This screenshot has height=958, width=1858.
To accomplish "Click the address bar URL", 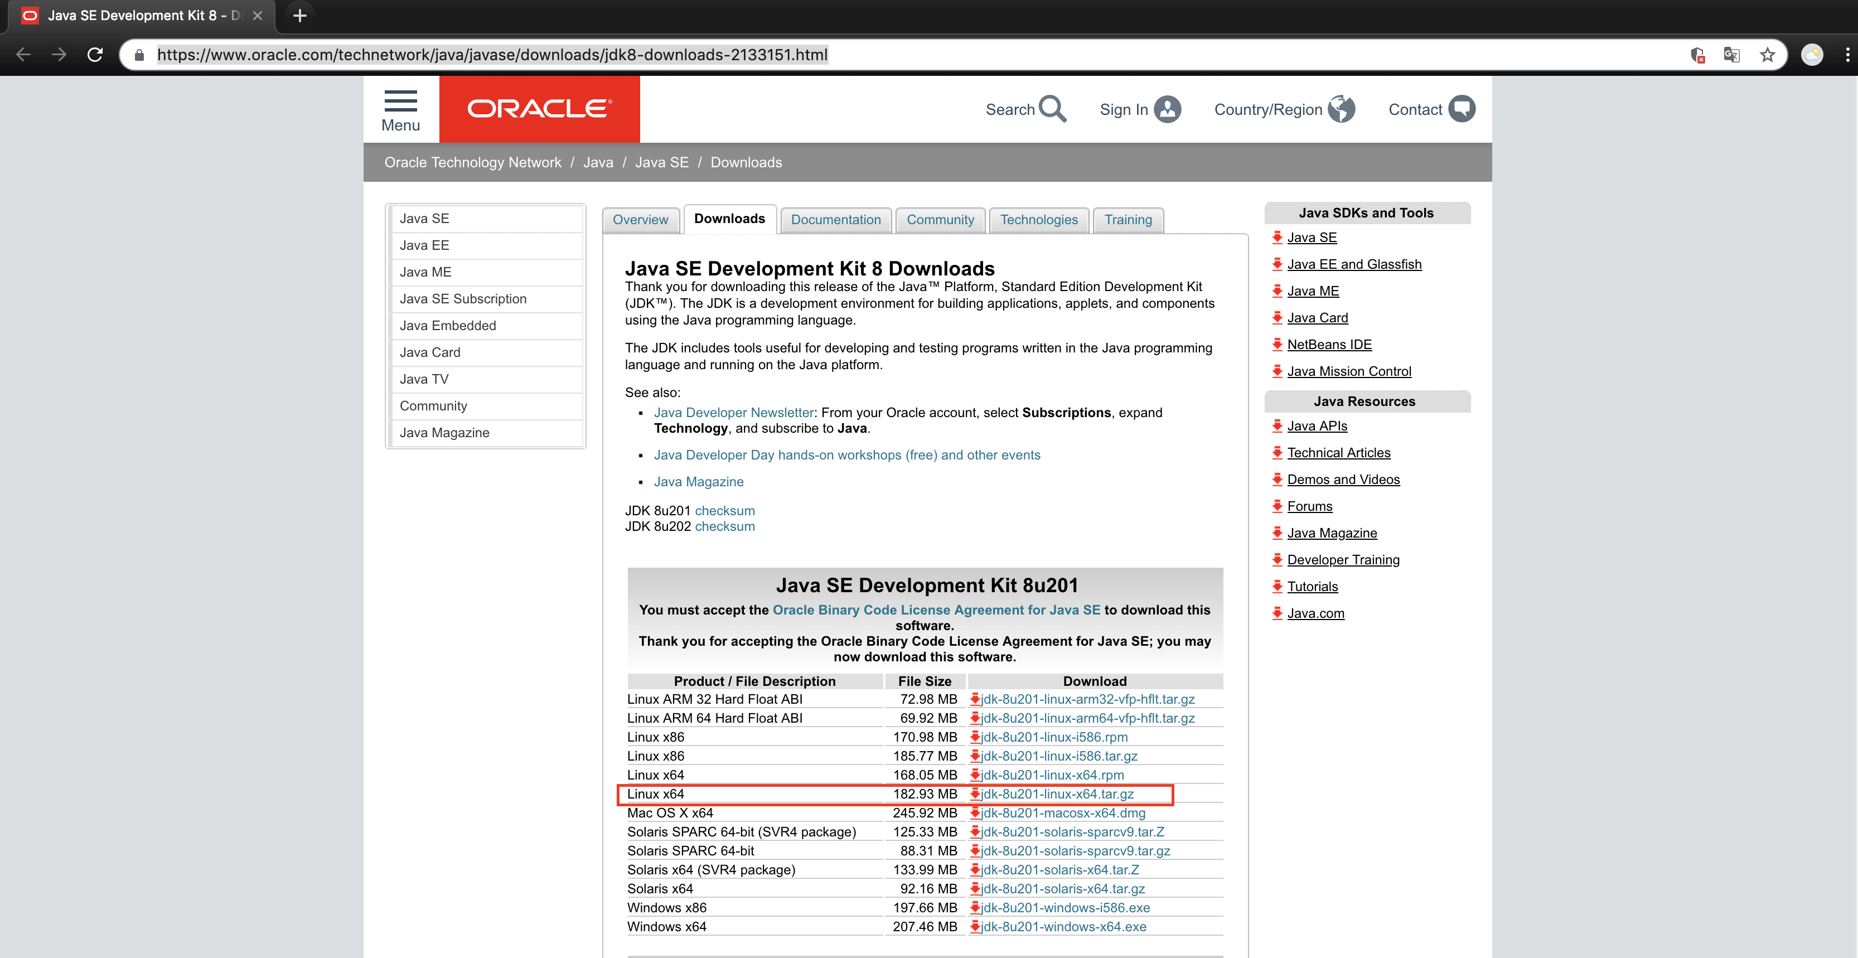I will point(492,55).
